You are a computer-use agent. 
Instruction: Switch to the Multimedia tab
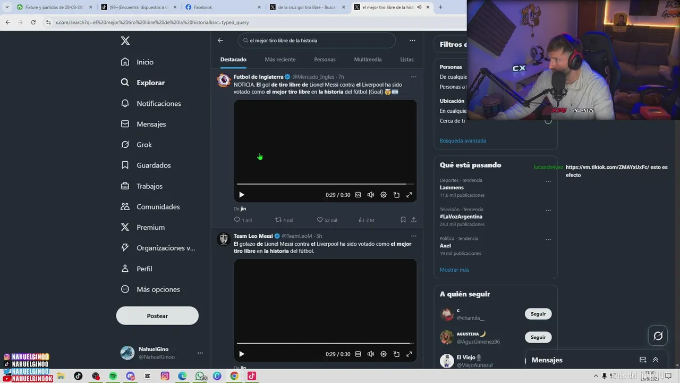368,60
